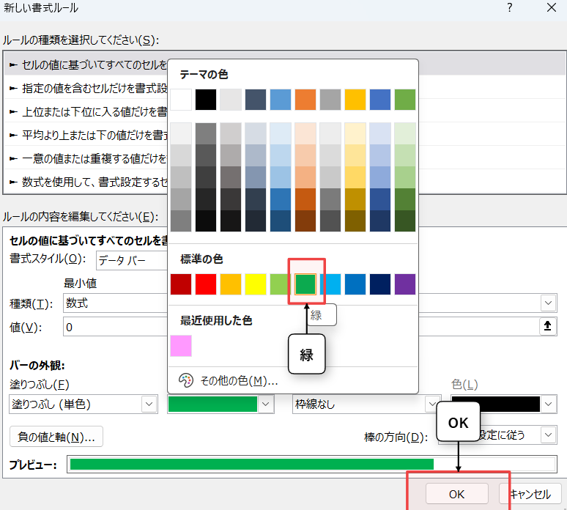This screenshot has height=510, width=567.
Task: Select rule type 指定の値を含むセルだけを書式設定
Action: click(88, 89)
